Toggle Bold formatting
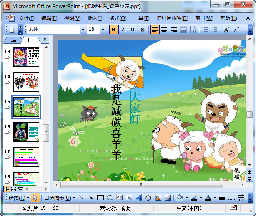 pyautogui.click(x=114, y=30)
